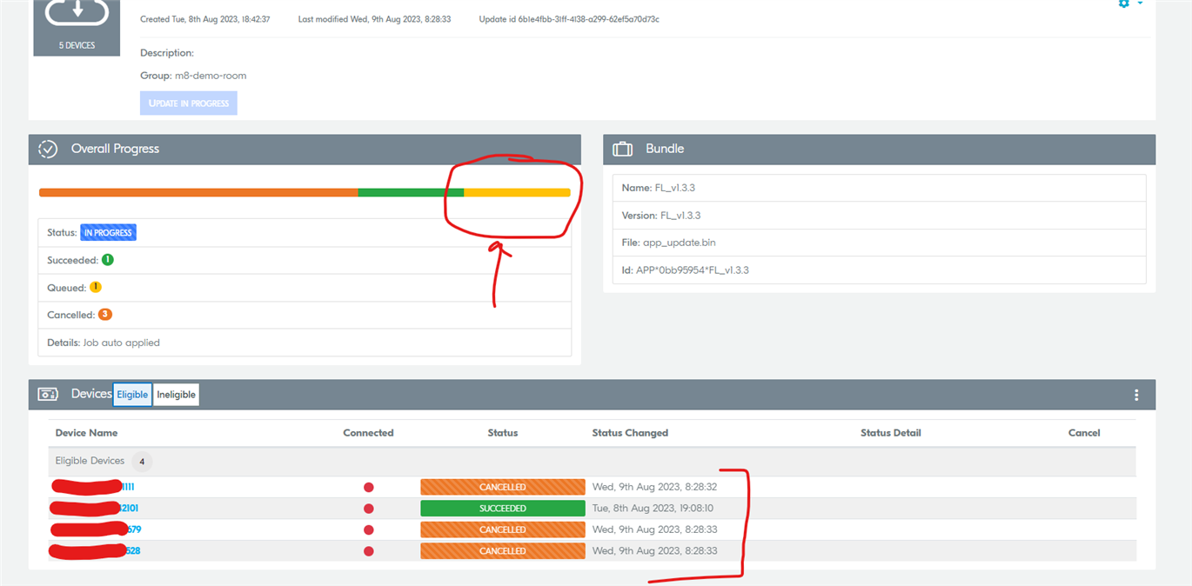The image size is (1192, 586).
Task: Click the UPDATE IN PROGRESS button
Action: pos(188,103)
